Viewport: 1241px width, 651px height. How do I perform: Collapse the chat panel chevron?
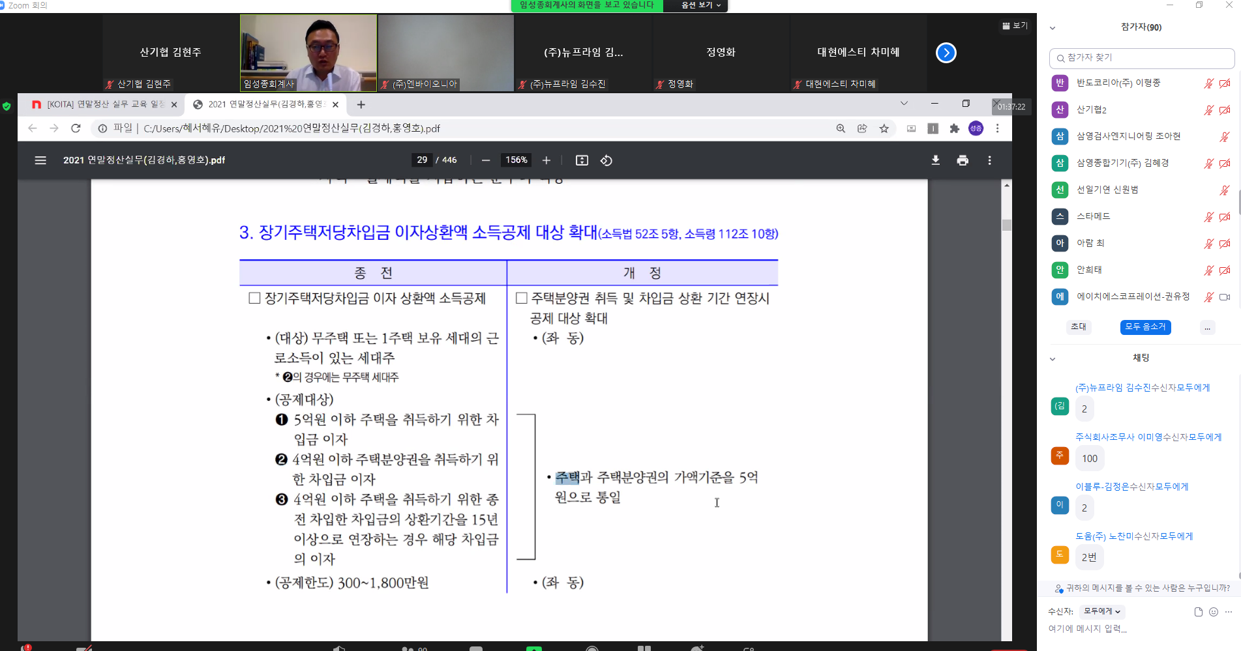click(1053, 359)
